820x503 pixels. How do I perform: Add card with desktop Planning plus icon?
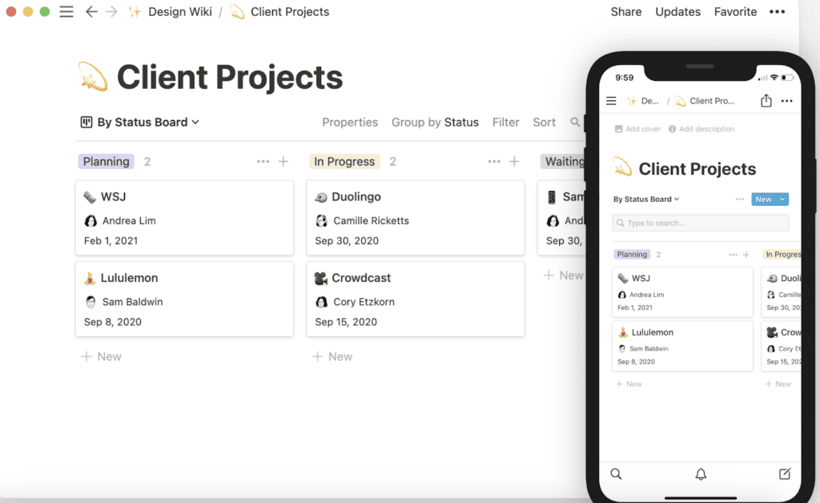click(x=283, y=162)
